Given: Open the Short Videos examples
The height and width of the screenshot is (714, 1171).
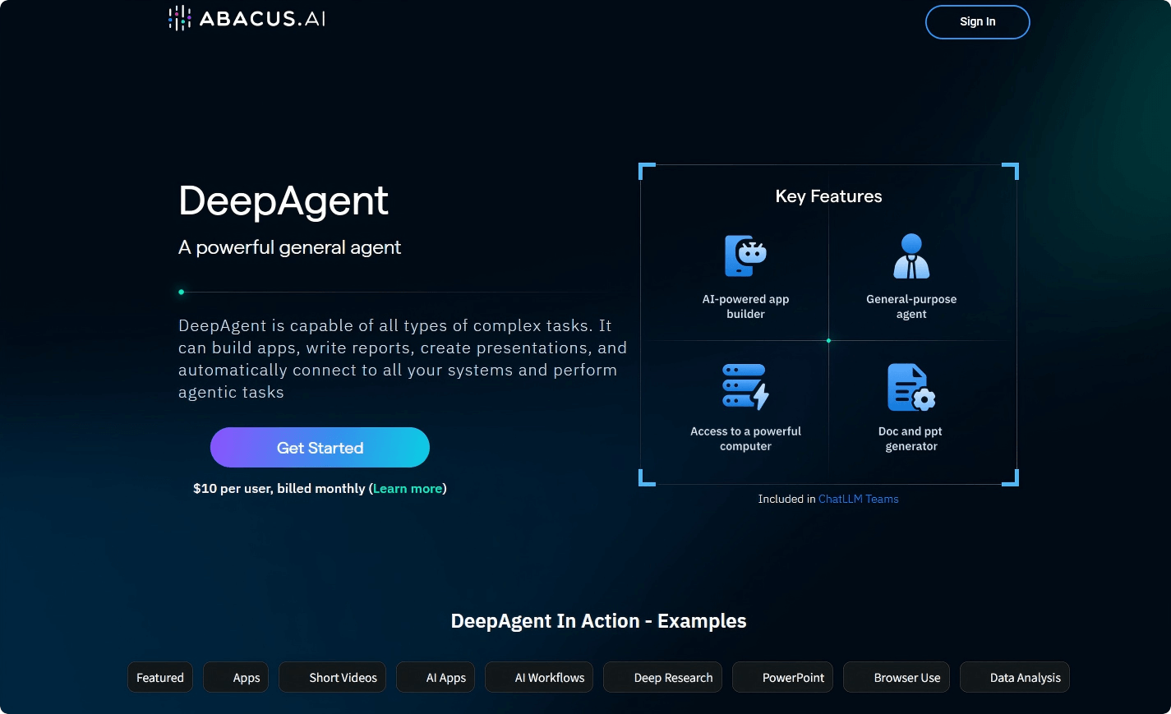Looking at the screenshot, I should [x=332, y=677].
